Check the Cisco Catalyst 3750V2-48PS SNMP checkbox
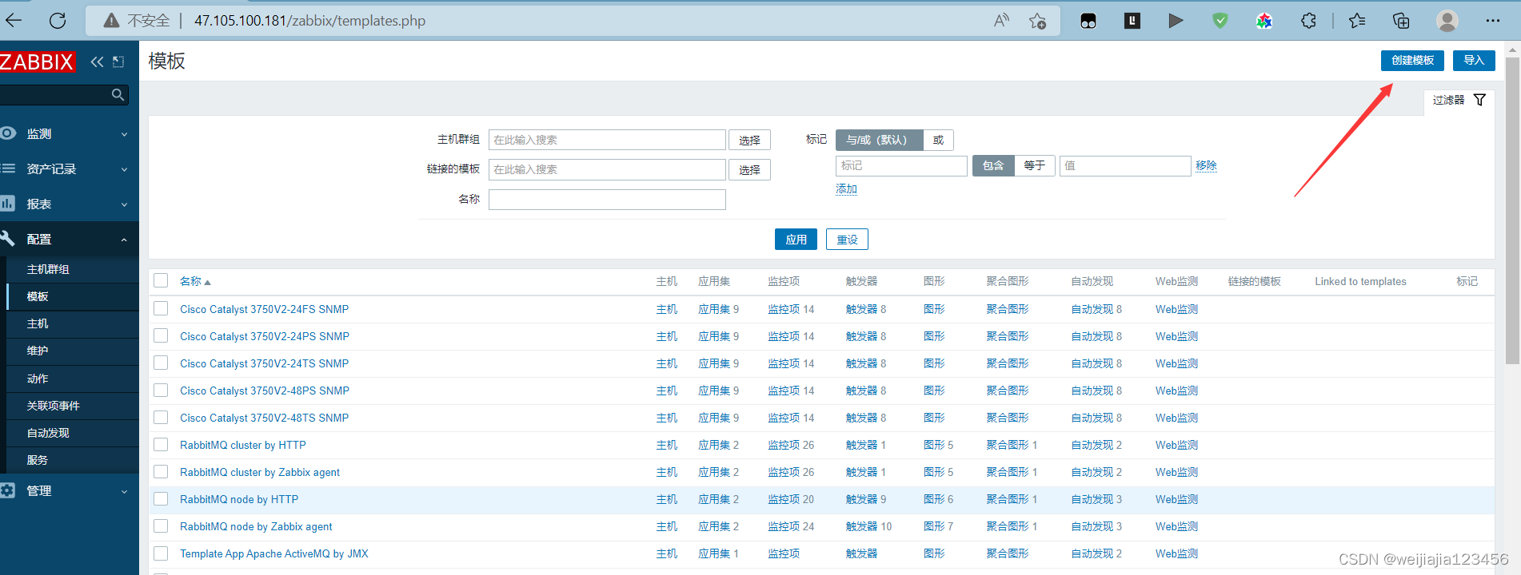The image size is (1521, 575). [x=161, y=390]
